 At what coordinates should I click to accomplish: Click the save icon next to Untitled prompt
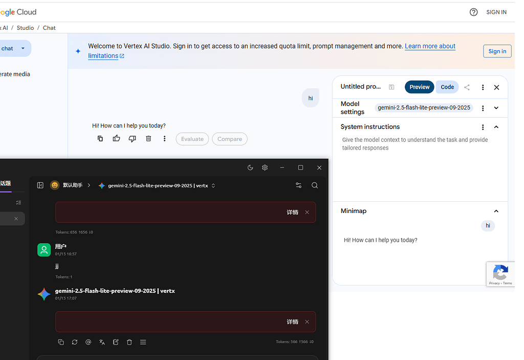391,88
